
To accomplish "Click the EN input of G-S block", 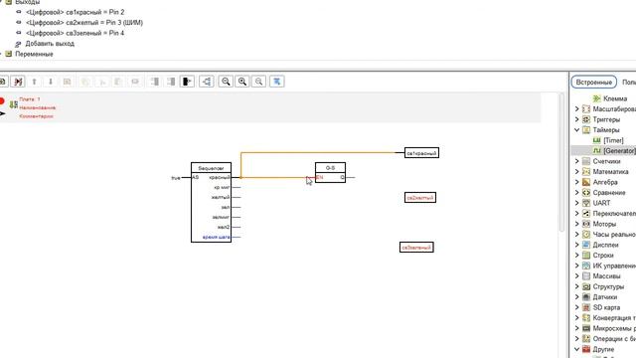I will pyautogui.click(x=320, y=177).
